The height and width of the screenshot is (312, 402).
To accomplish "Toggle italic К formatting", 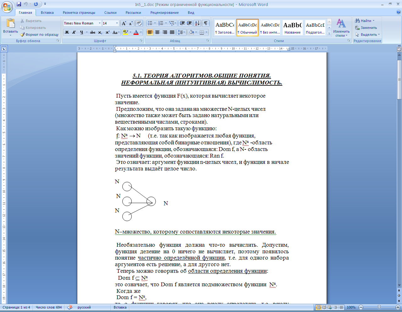I will (x=74, y=32).
